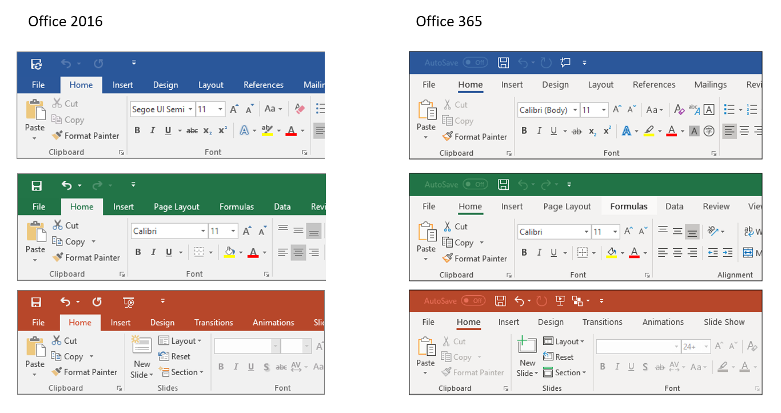Click Cut in Office 365 Excel ribbon

pos(455,227)
